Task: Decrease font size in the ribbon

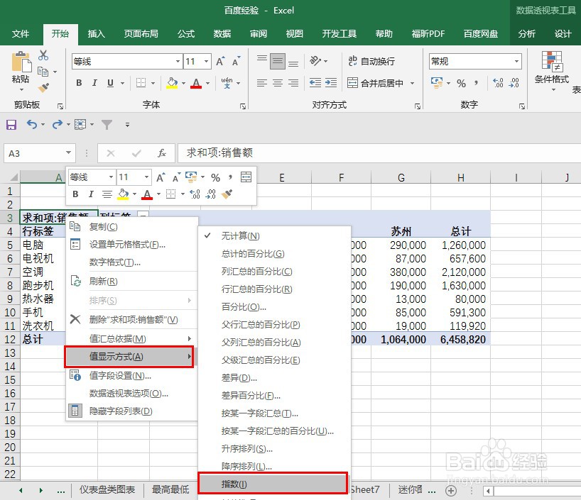Action: (x=236, y=62)
